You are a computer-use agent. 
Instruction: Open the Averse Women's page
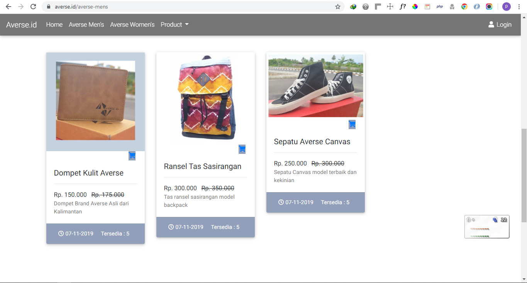coord(132,25)
